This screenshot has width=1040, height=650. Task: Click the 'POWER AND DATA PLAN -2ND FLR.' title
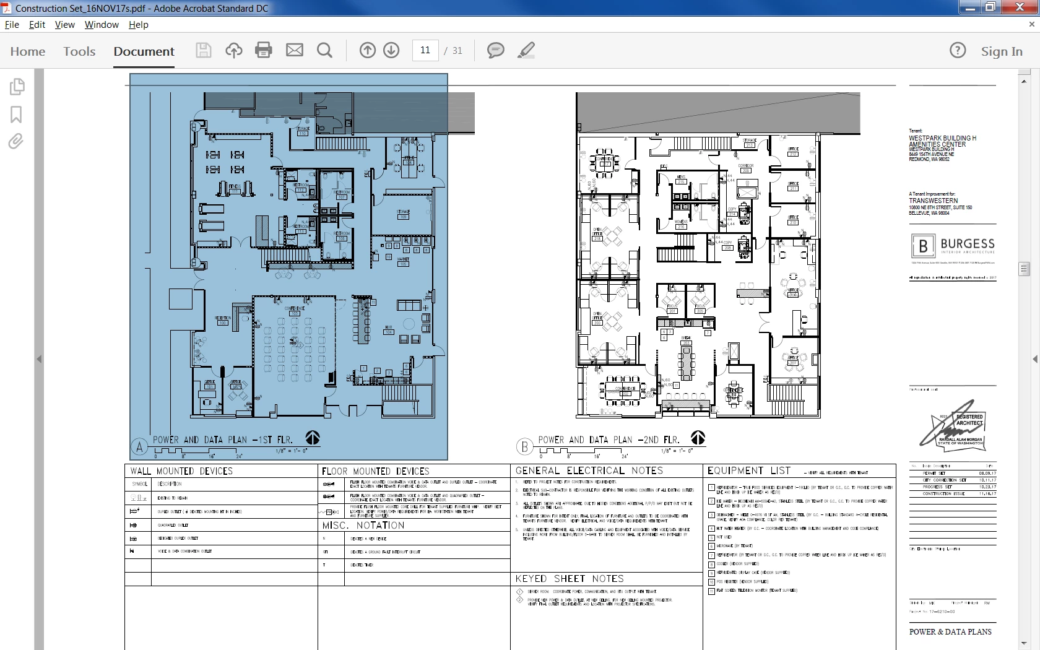[x=609, y=440]
